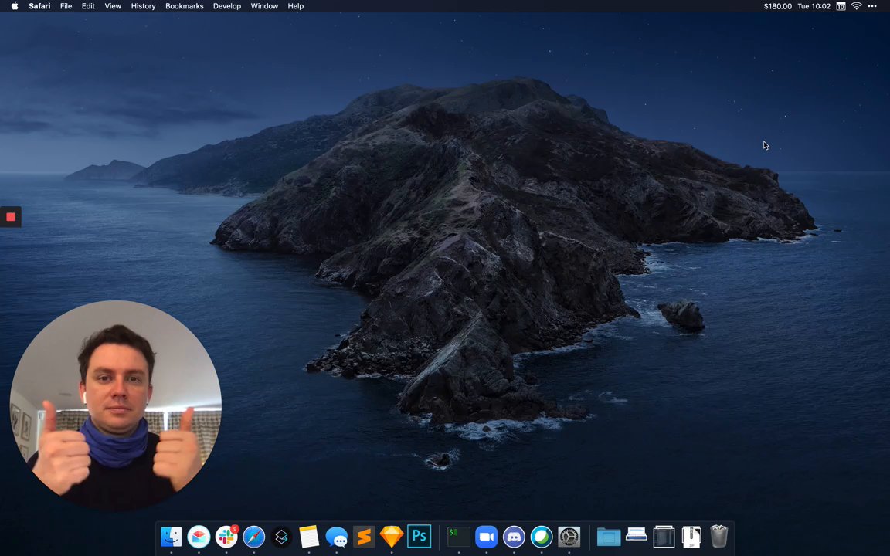
Task: Open Terminal from the dock
Action: [458, 536]
